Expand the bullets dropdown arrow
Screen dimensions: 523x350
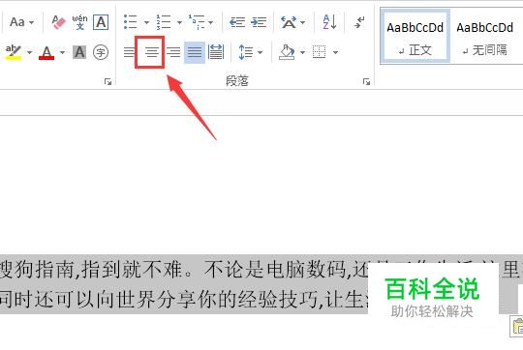[x=146, y=22]
